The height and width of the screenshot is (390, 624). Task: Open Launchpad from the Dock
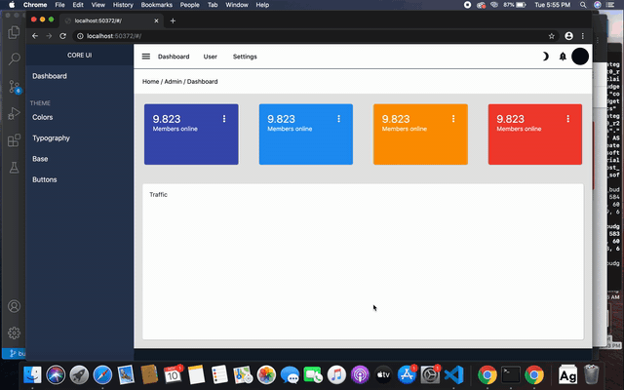pyautogui.click(x=79, y=374)
